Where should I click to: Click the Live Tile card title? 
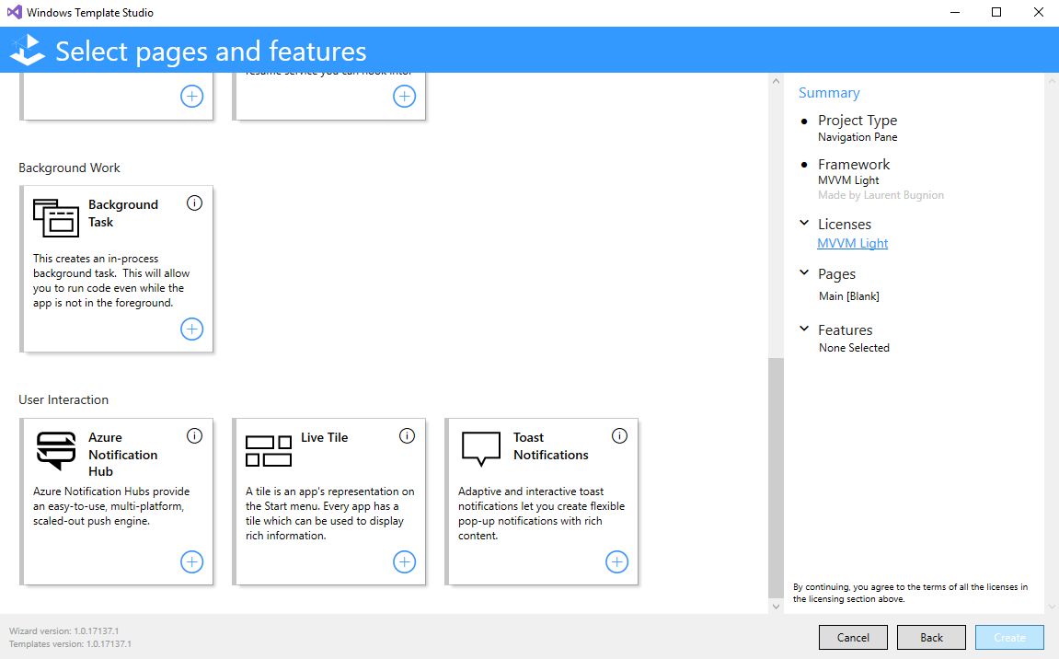point(324,437)
